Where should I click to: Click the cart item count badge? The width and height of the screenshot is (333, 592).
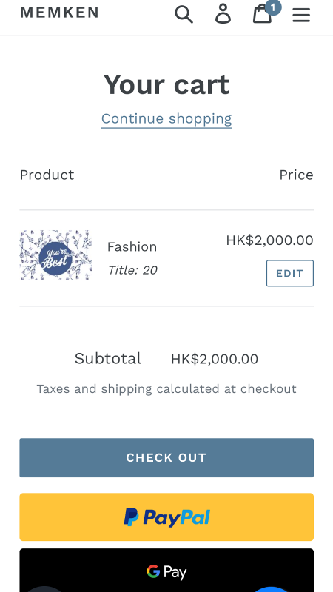click(x=273, y=7)
